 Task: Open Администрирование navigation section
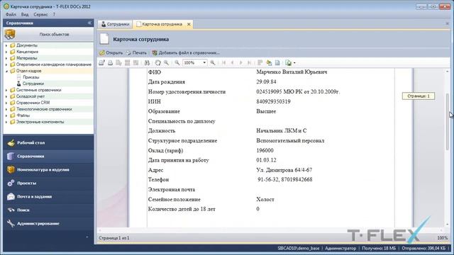pos(48,224)
